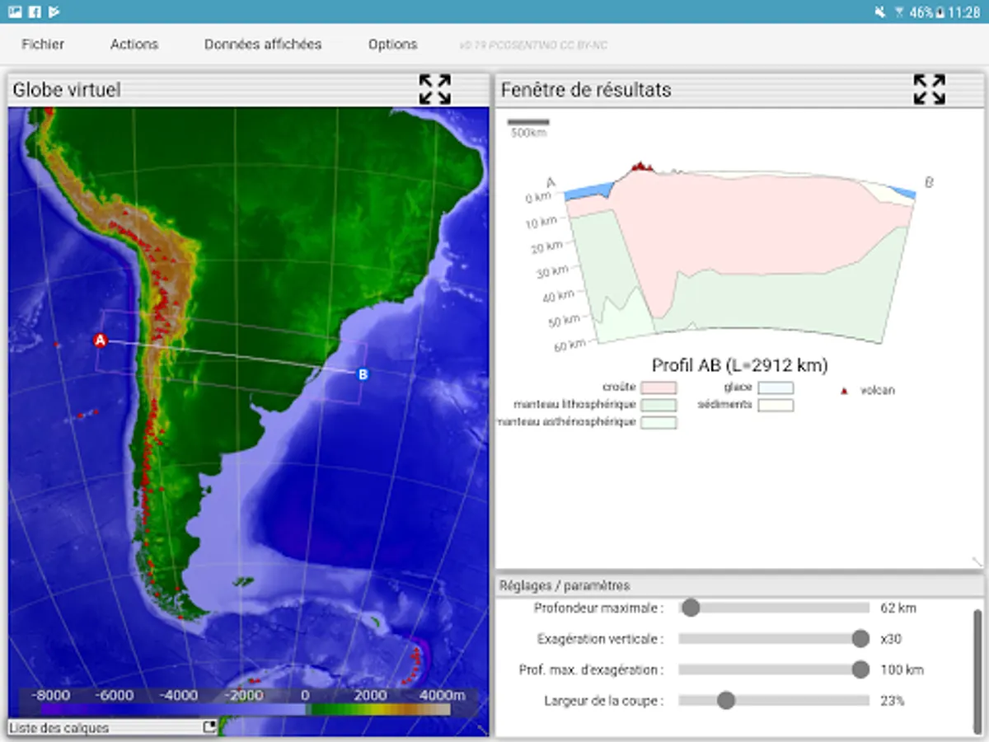
Task: Click the muted sound status icon
Action: 880,12
